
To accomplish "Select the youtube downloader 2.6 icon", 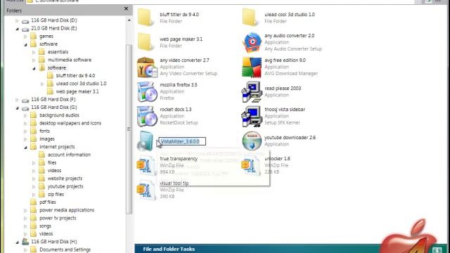I will (252, 141).
